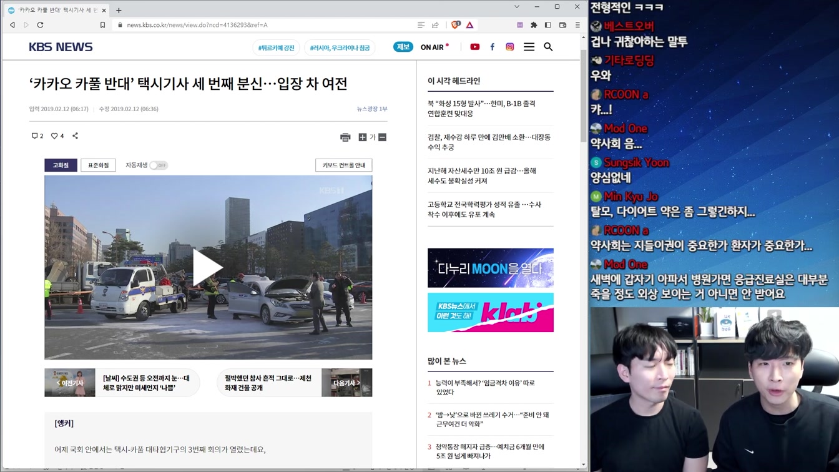Select 표준화질 standard quality video option
Viewport: 839px width, 472px height.
98,165
